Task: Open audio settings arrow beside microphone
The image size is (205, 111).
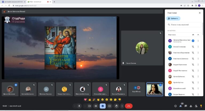Action: pos(75,106)
